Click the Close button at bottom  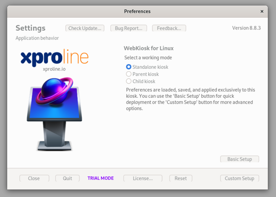tap(34, 178)
